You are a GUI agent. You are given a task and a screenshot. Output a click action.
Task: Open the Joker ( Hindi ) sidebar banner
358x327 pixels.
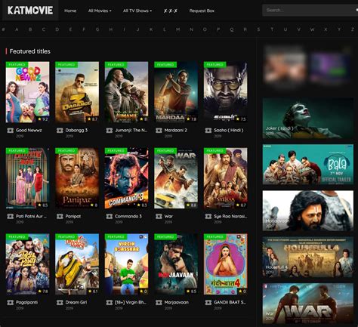click(308, 119)
